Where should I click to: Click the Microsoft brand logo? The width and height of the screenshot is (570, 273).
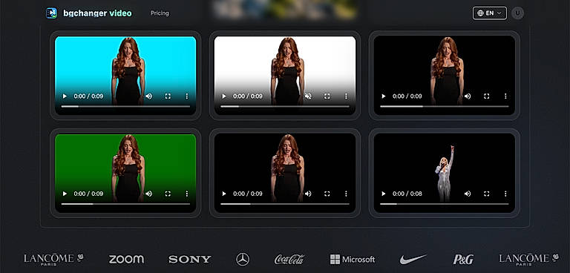click(x=353, y=259)
